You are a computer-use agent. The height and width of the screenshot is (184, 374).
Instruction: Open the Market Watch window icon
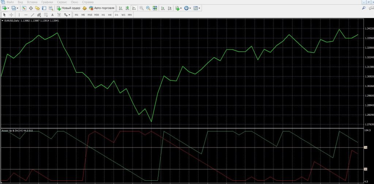tap(24, 8)
